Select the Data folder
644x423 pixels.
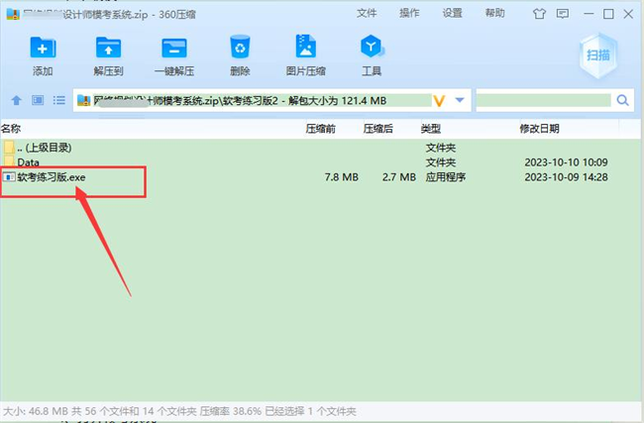[x=28, y=161]
